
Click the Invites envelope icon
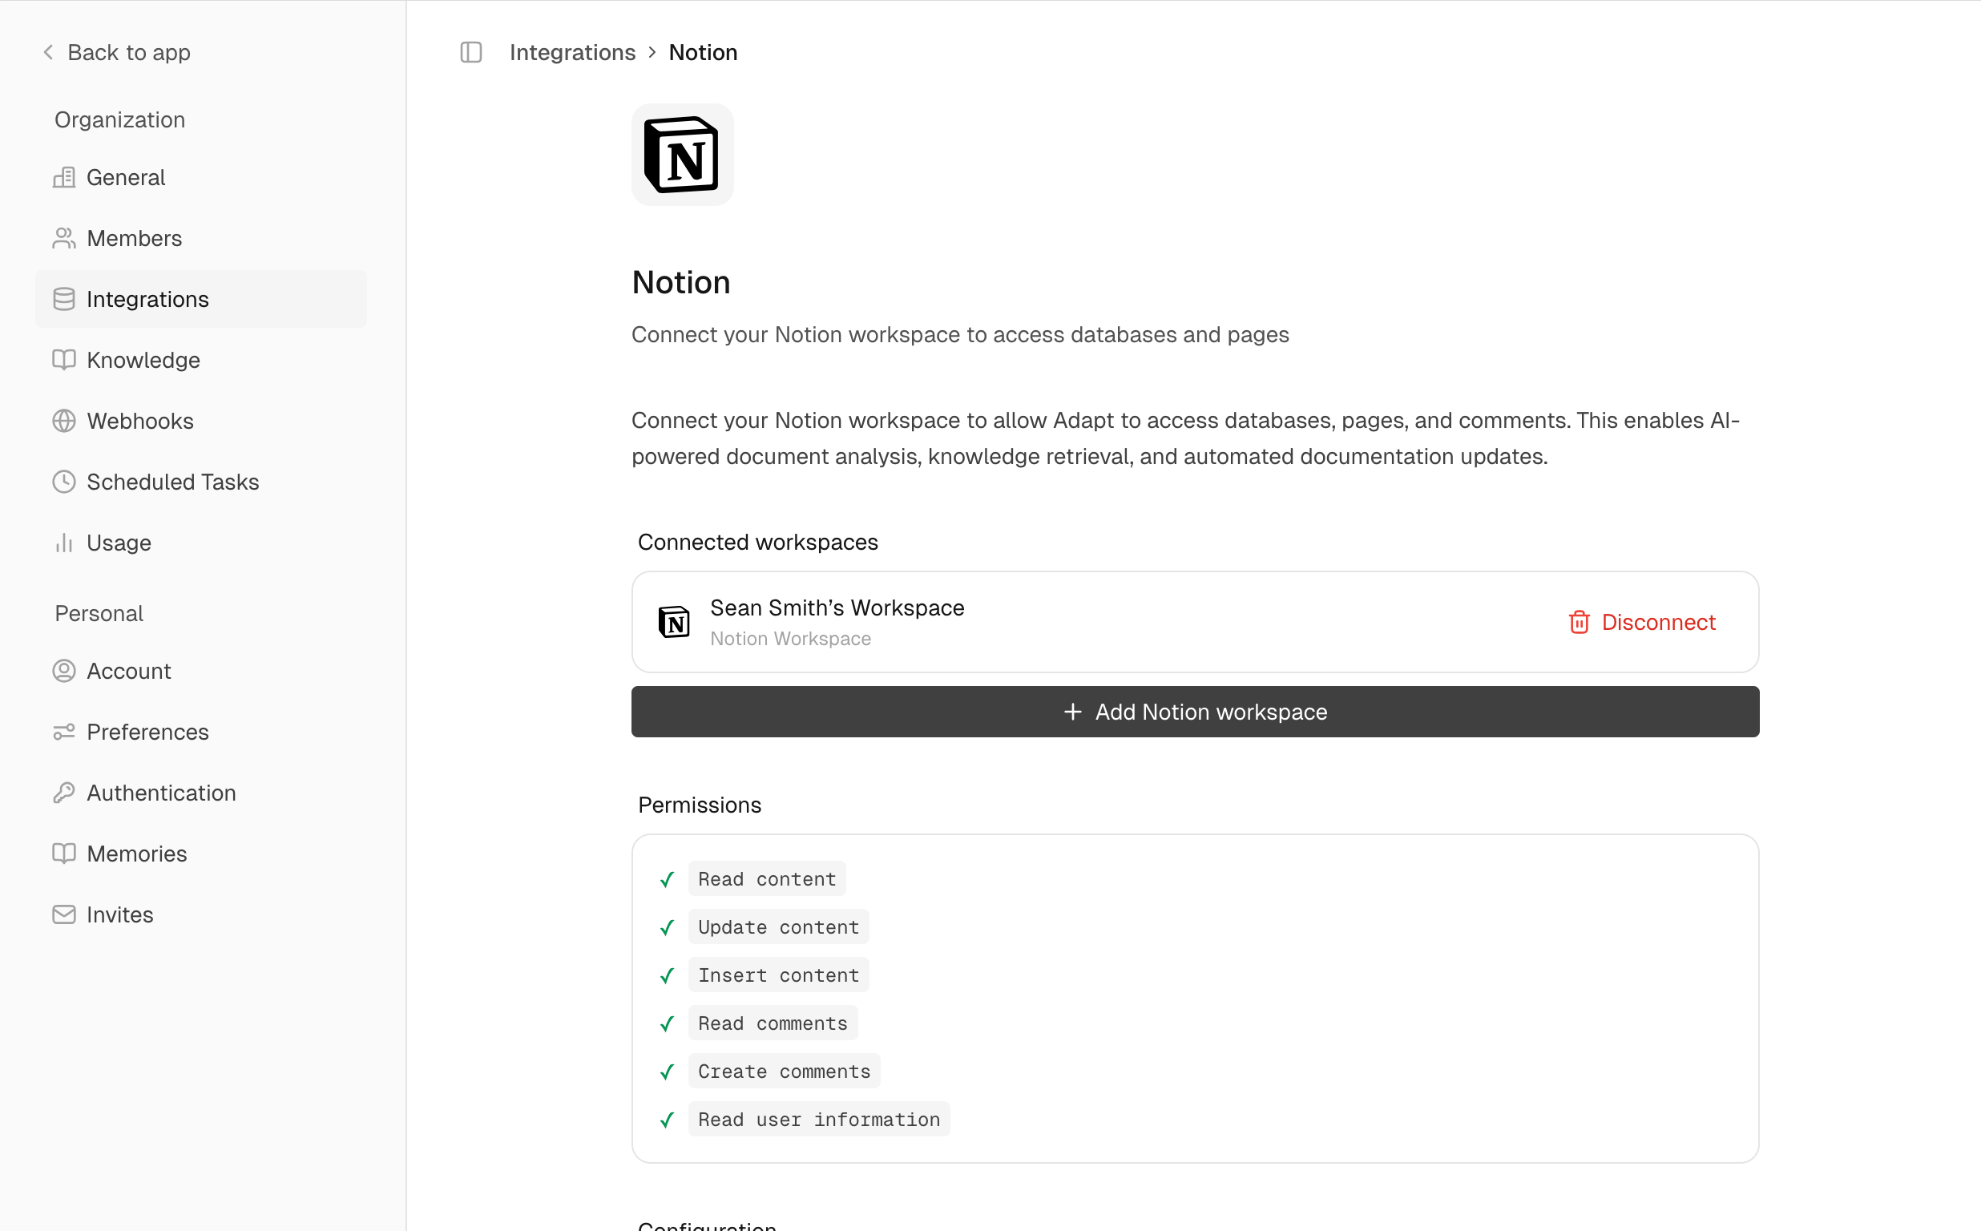pos(64,915)
